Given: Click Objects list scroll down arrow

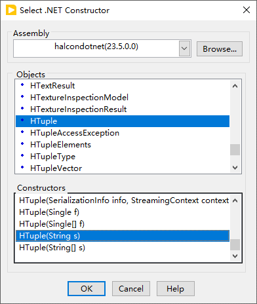Looking at the screenshot, I should 235,168.
